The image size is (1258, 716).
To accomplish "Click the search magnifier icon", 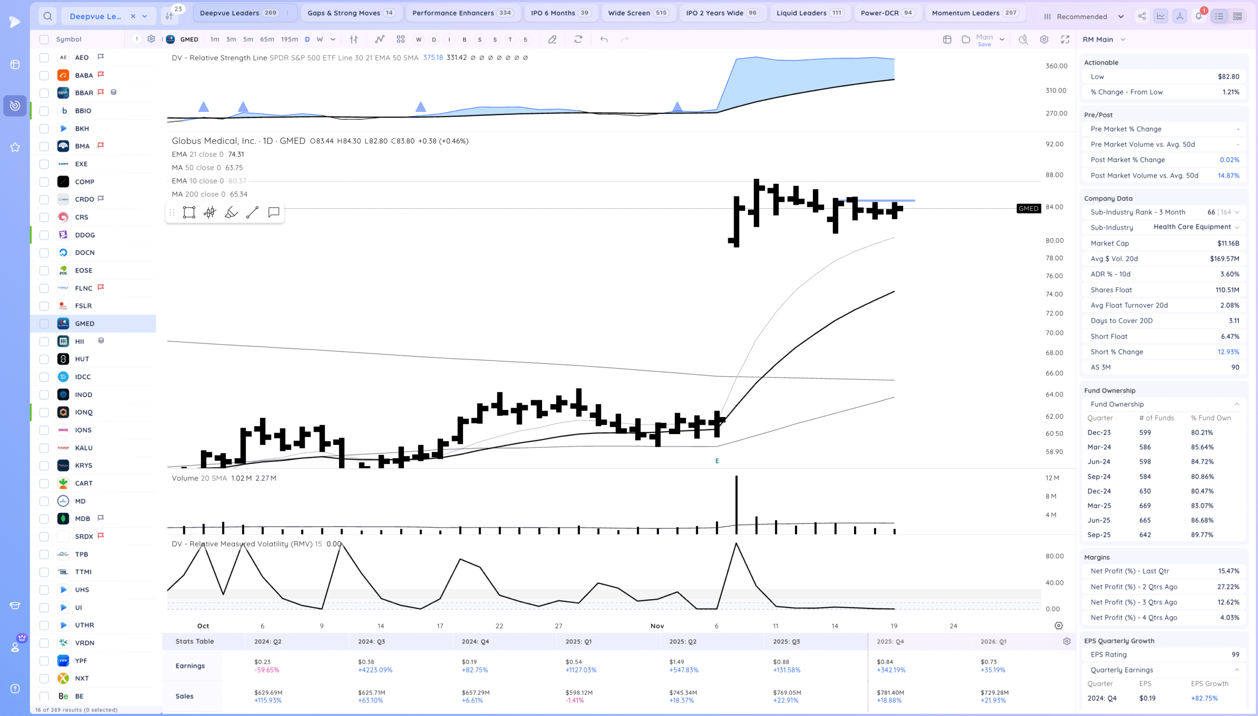I will coord(47,16).
